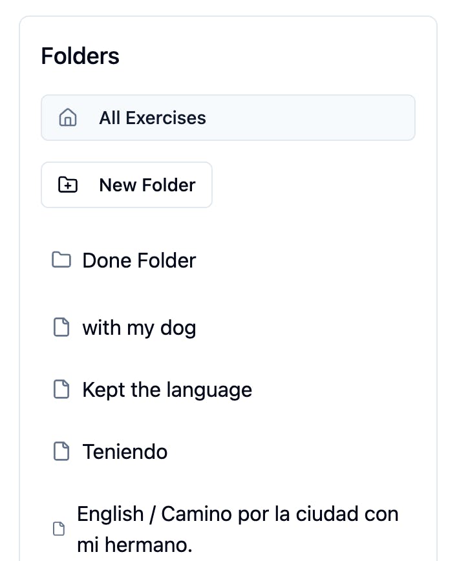Image resolution: width=459 pixels, height=561 pixels.
Task: Select the "Kept the language" exercise
Action: pos(167,390)
